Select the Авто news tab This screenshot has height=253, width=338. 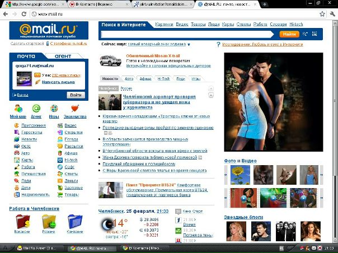(x=129, y=79)
